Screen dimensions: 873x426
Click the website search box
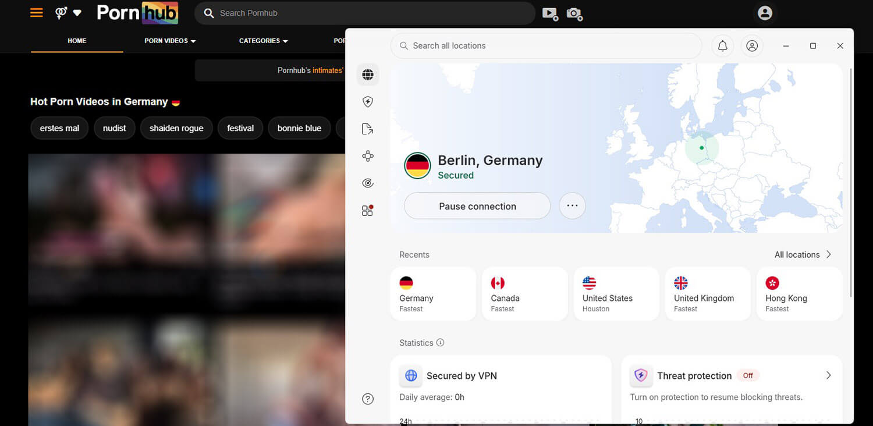pos(365,13)
